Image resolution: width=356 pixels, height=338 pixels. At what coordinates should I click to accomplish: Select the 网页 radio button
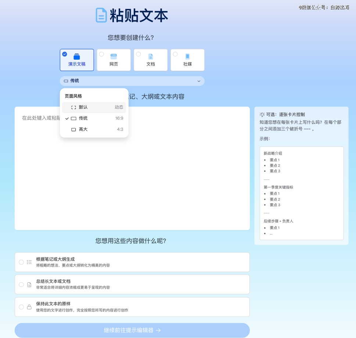(x=102, y=54)
